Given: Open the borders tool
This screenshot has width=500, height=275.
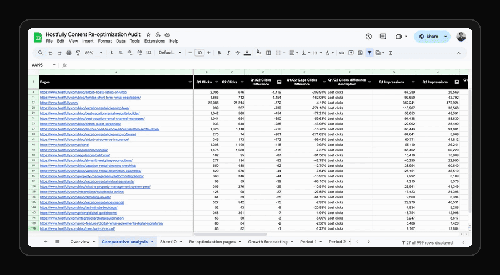Looking at the screenshot, I should pos(268,53).
